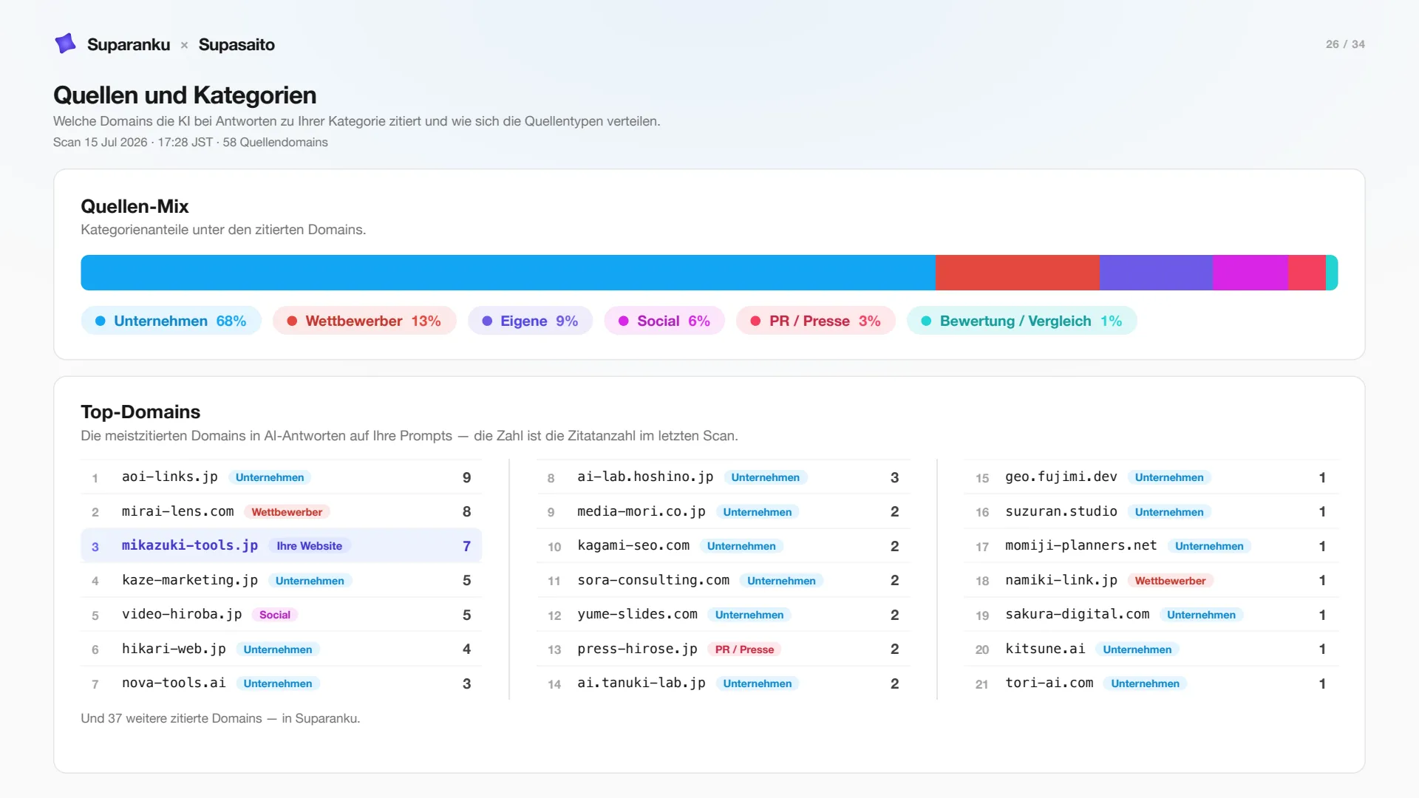Image resolution: width=1419 pixels, height=798 pixels.
Task: Click the Supasaito brand name
Action: coord(236,44)
